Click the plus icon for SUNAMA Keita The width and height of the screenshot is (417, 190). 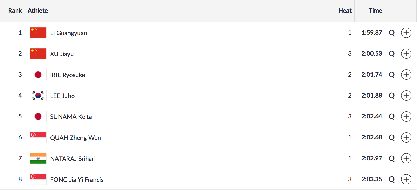(406, 116)
